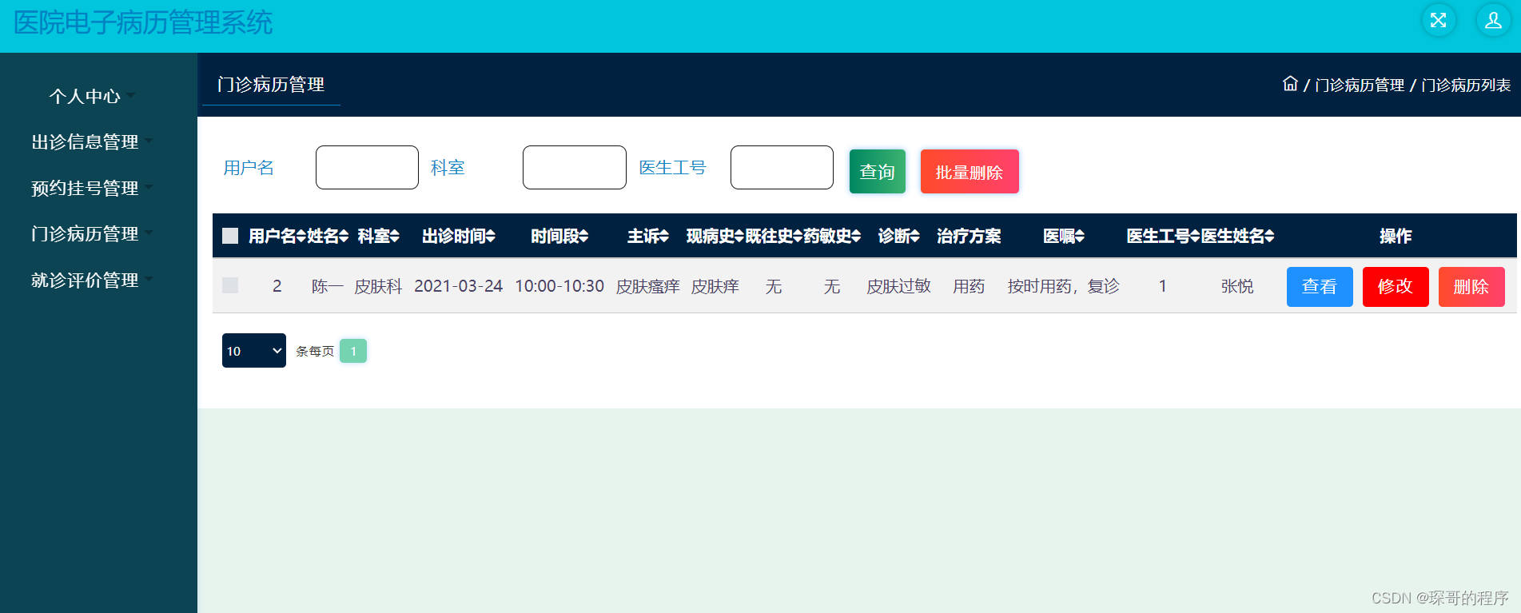The height and width of the screenshot is (613, 1521).
Task: Click the 皮肤瘙痒 complaint cell
Action: 648,286
